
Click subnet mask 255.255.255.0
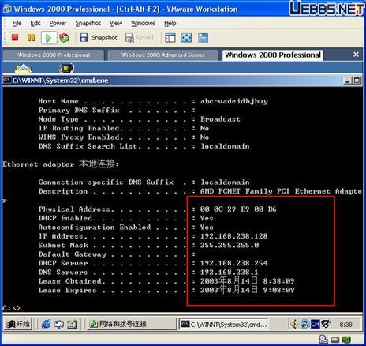pos(230,245)
